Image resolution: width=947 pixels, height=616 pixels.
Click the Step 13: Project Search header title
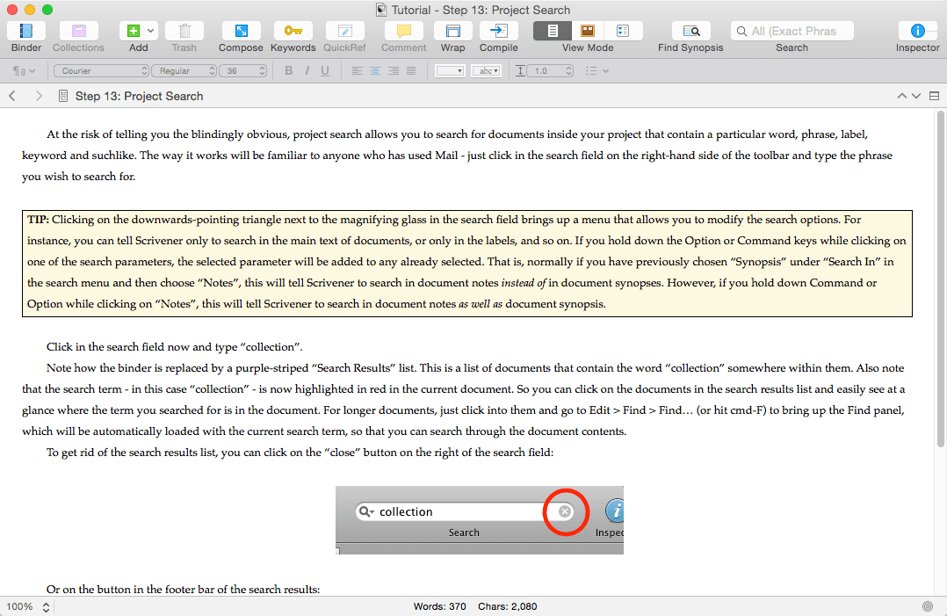pos(139,96)
